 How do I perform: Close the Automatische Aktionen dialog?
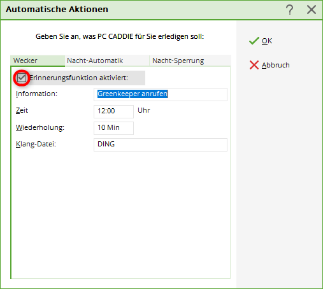pyautogui.click(x=312, y=10)
